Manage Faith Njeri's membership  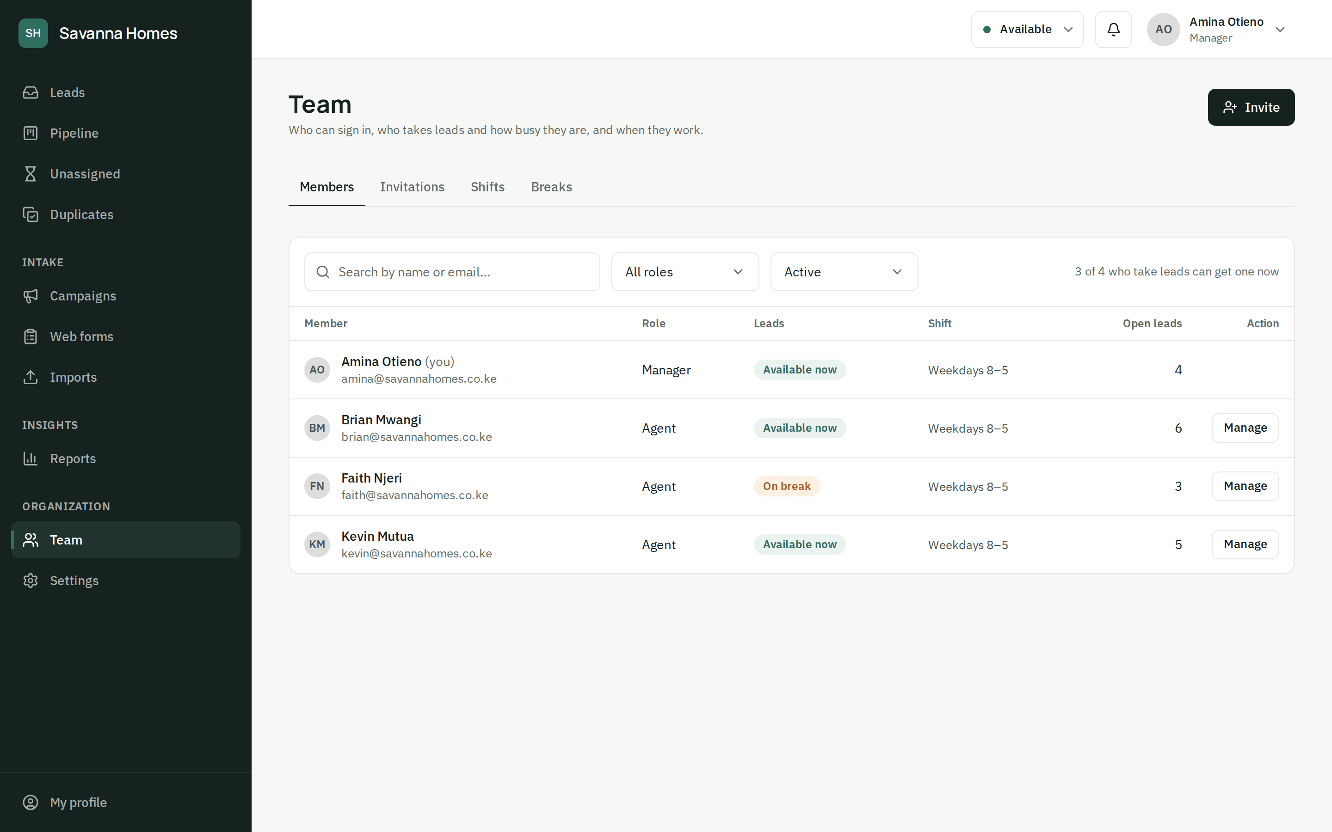click(x=1245, y=486)
